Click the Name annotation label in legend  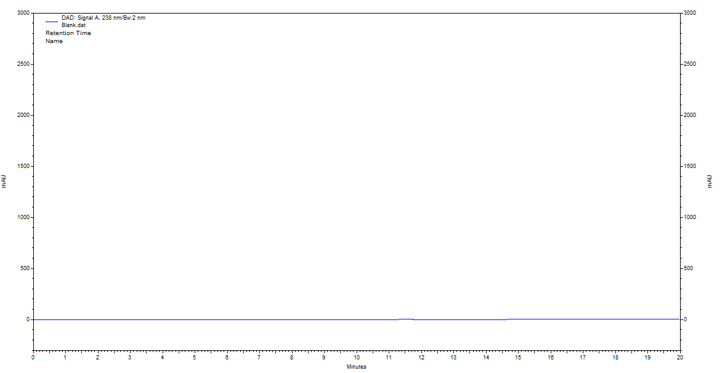click(x=54, y=41)
